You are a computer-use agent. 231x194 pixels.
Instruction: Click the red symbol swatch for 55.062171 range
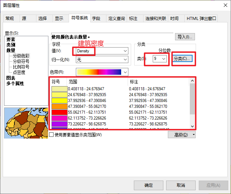coord(59,112)
